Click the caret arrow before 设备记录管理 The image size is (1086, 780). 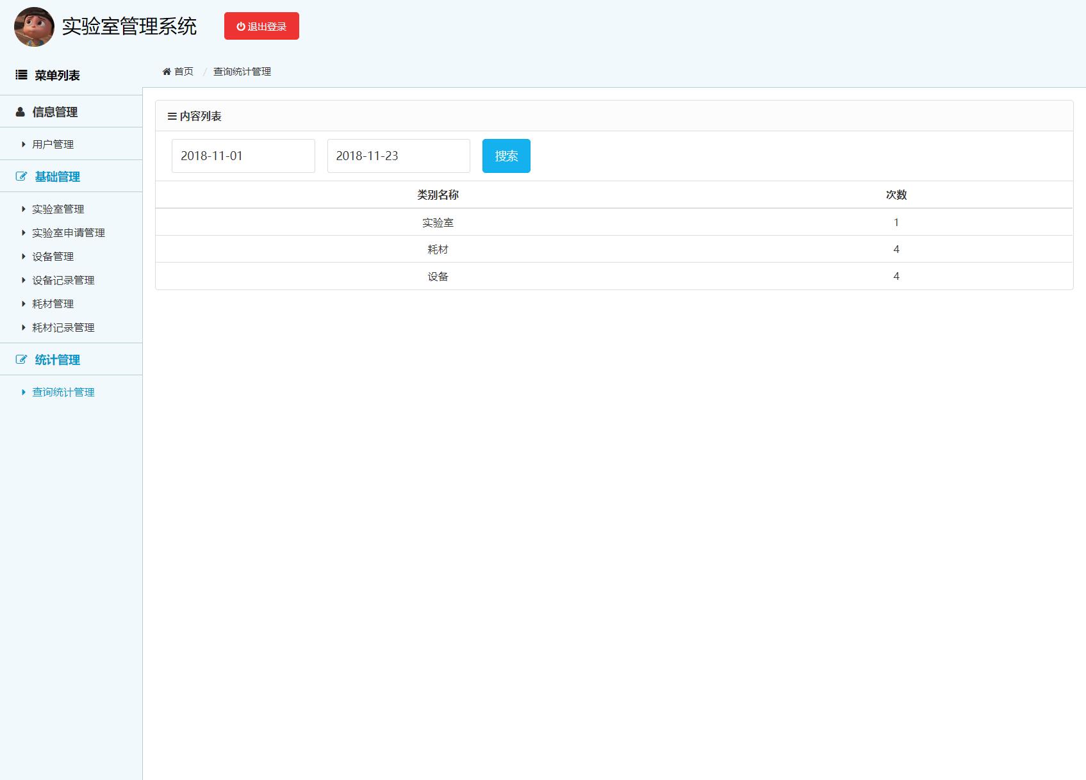pyautogui.click(x=24, y=280)
